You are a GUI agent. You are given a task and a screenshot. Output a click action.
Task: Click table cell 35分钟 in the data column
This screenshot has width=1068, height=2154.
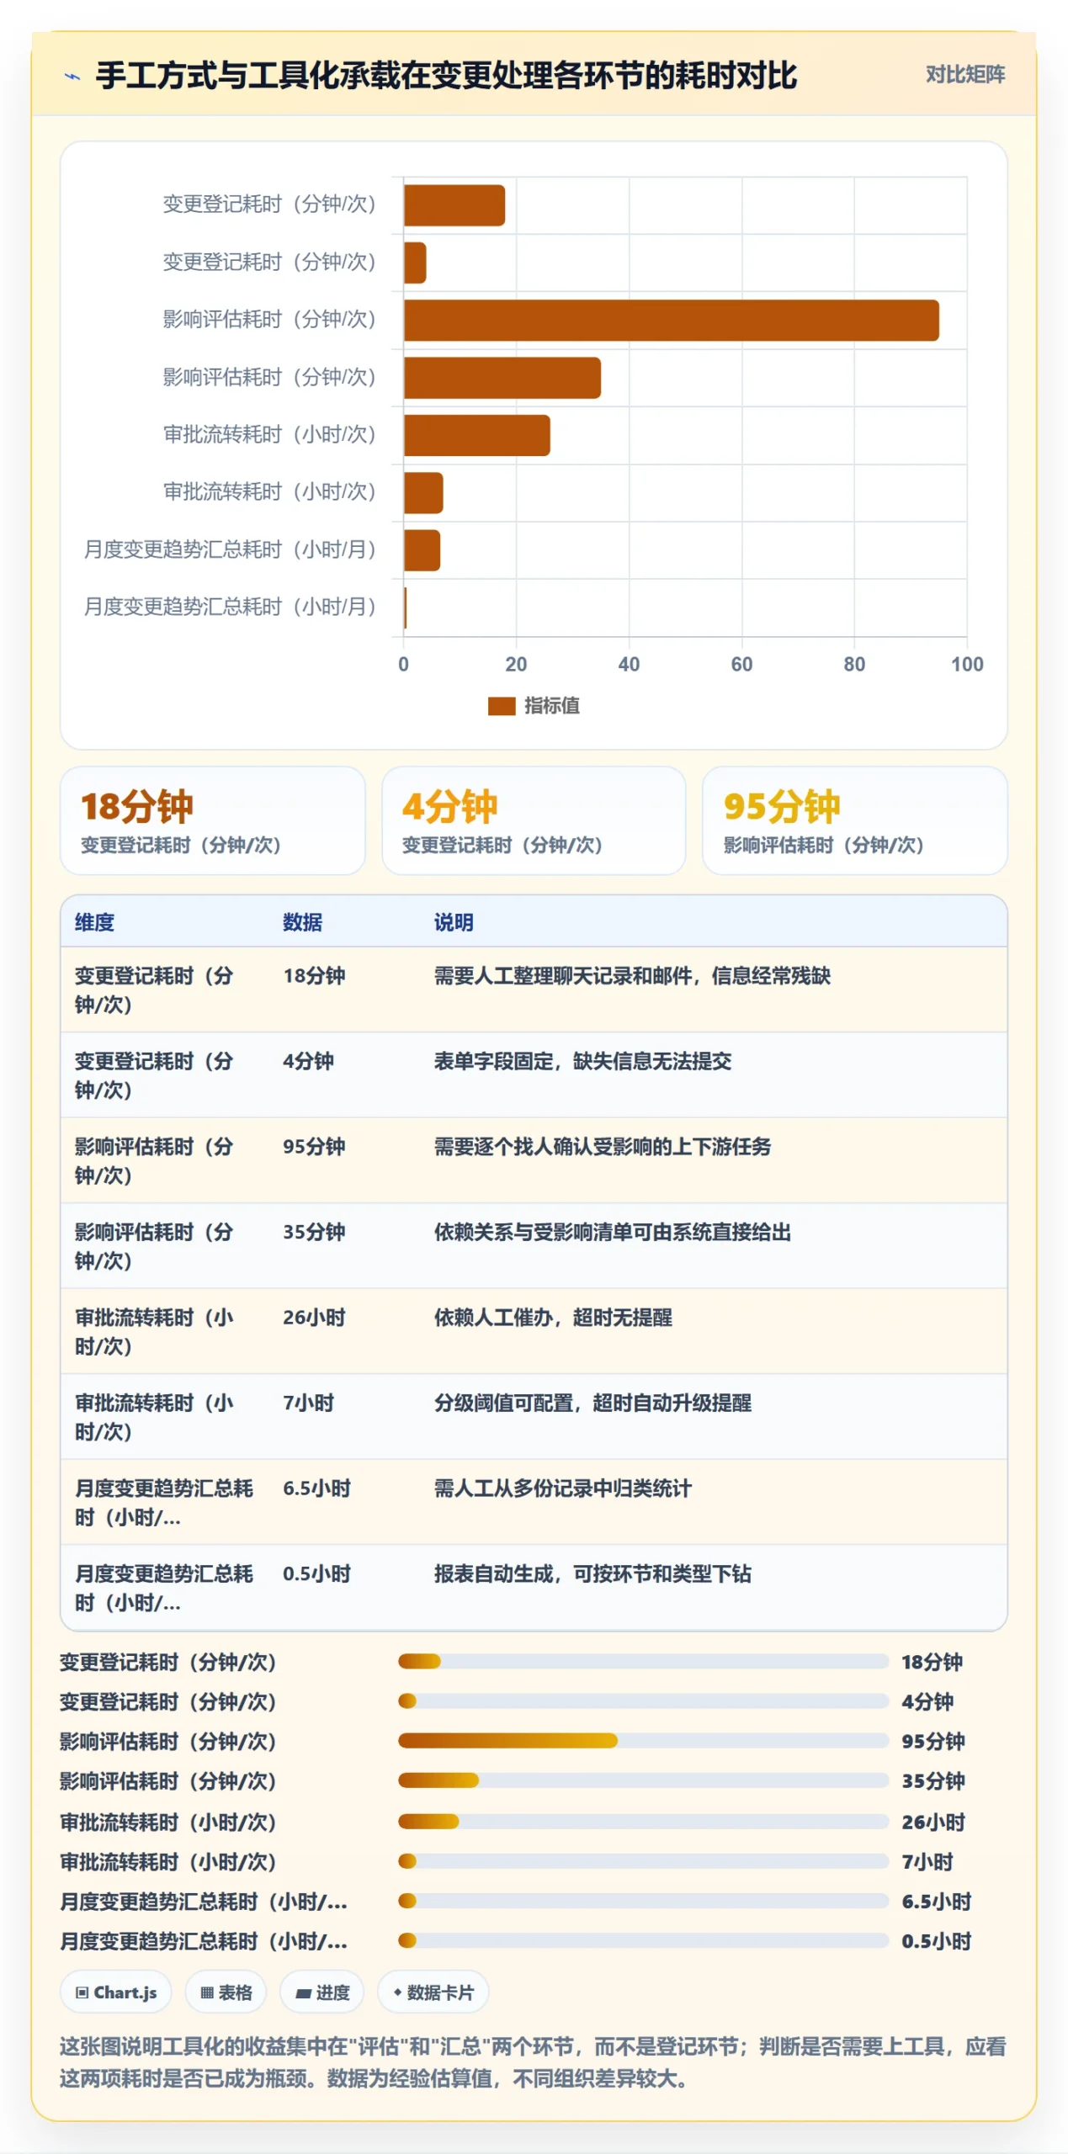coord(313,1231)
